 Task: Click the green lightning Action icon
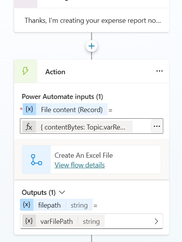click(26, 71)
